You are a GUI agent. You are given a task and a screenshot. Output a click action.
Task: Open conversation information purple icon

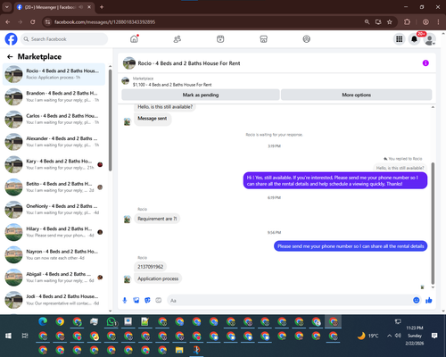click(x=425, y=63)
